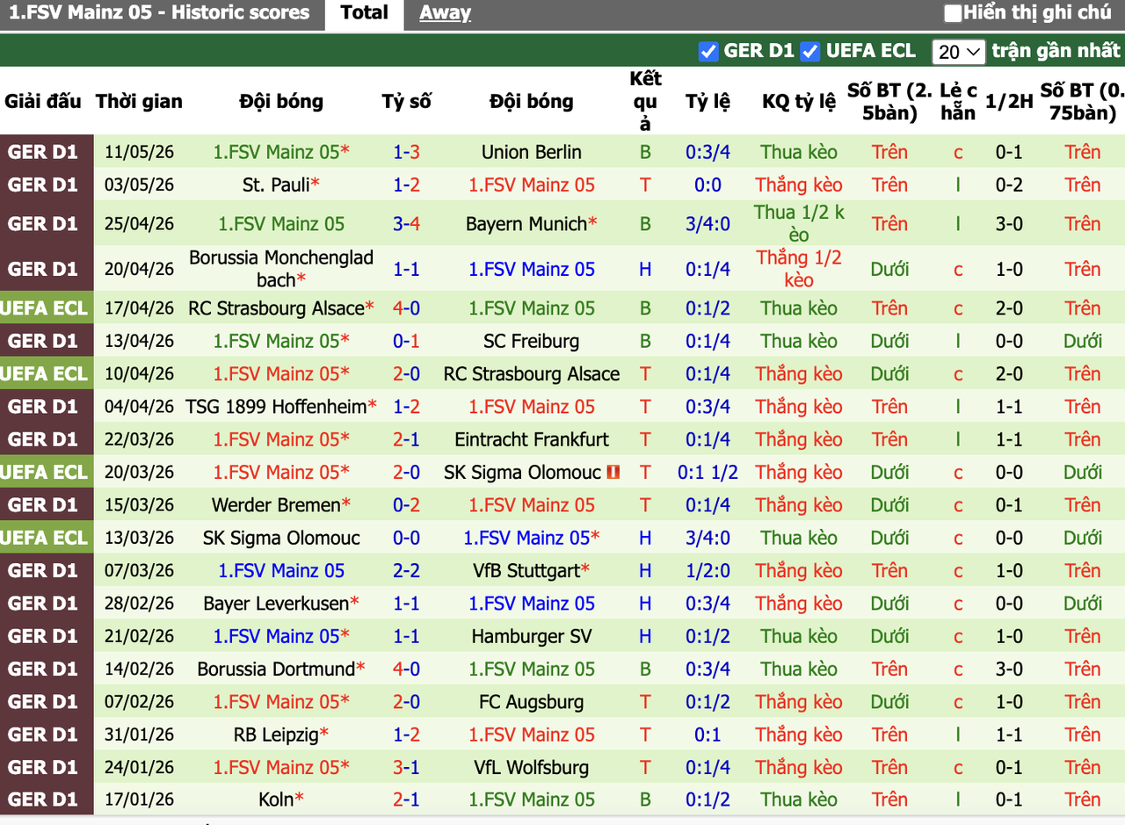Image resolution: width=1125 pixels, height=825 pixels.
Task: Open the VfB Stuttgart team link
Action: tap(526, 571)
